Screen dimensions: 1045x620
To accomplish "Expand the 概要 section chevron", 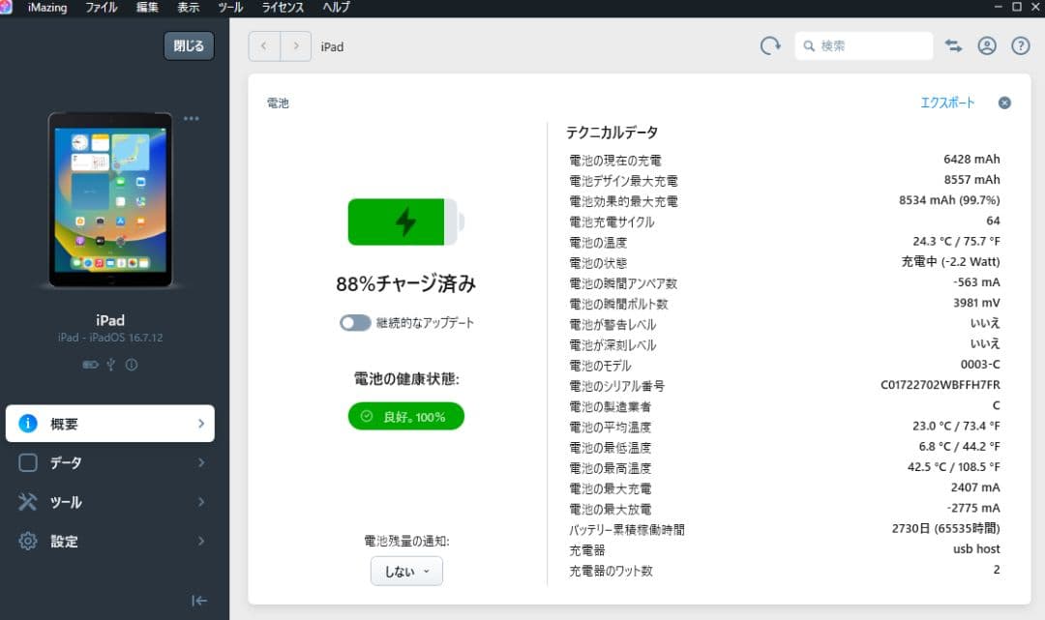I will [201, 424].
